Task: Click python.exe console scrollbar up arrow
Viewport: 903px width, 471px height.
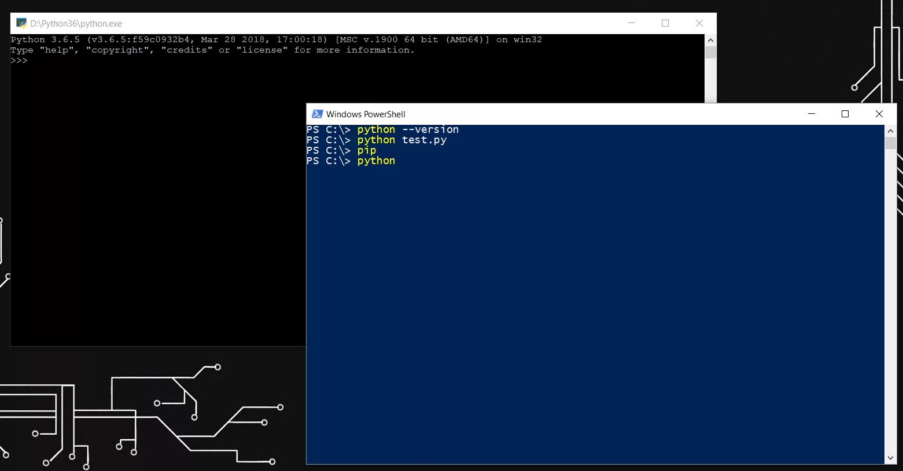Action: 710,40
